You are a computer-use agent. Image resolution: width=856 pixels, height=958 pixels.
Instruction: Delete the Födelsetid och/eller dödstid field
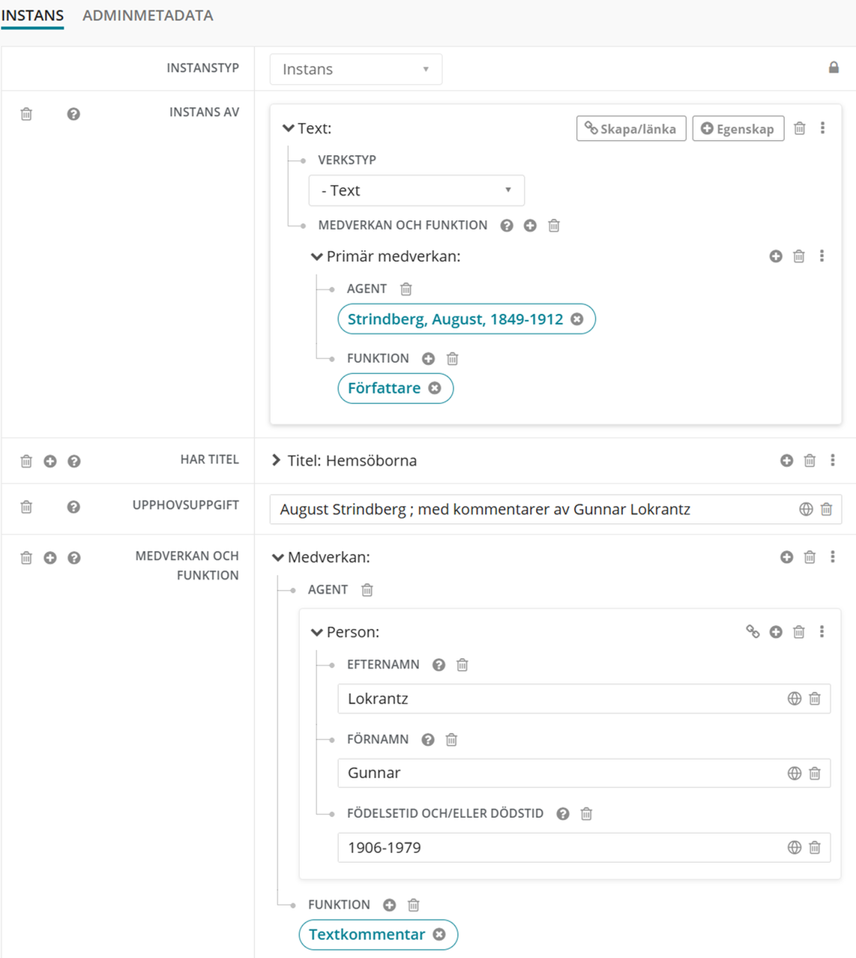(587, 814)
